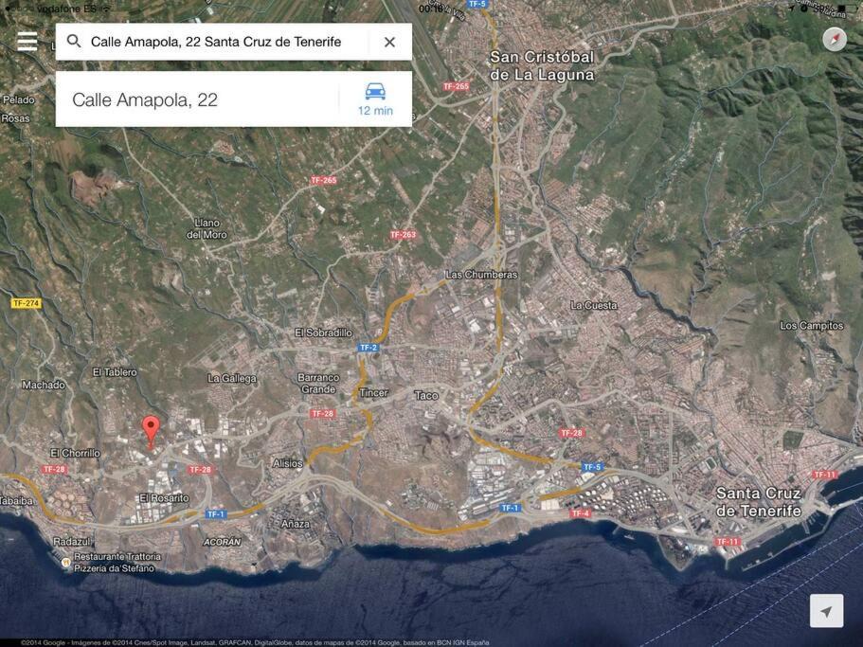Tap the El Tablero label
This screenshot has width=863, height=647.
pyautogui.click(x=115, y=372)
